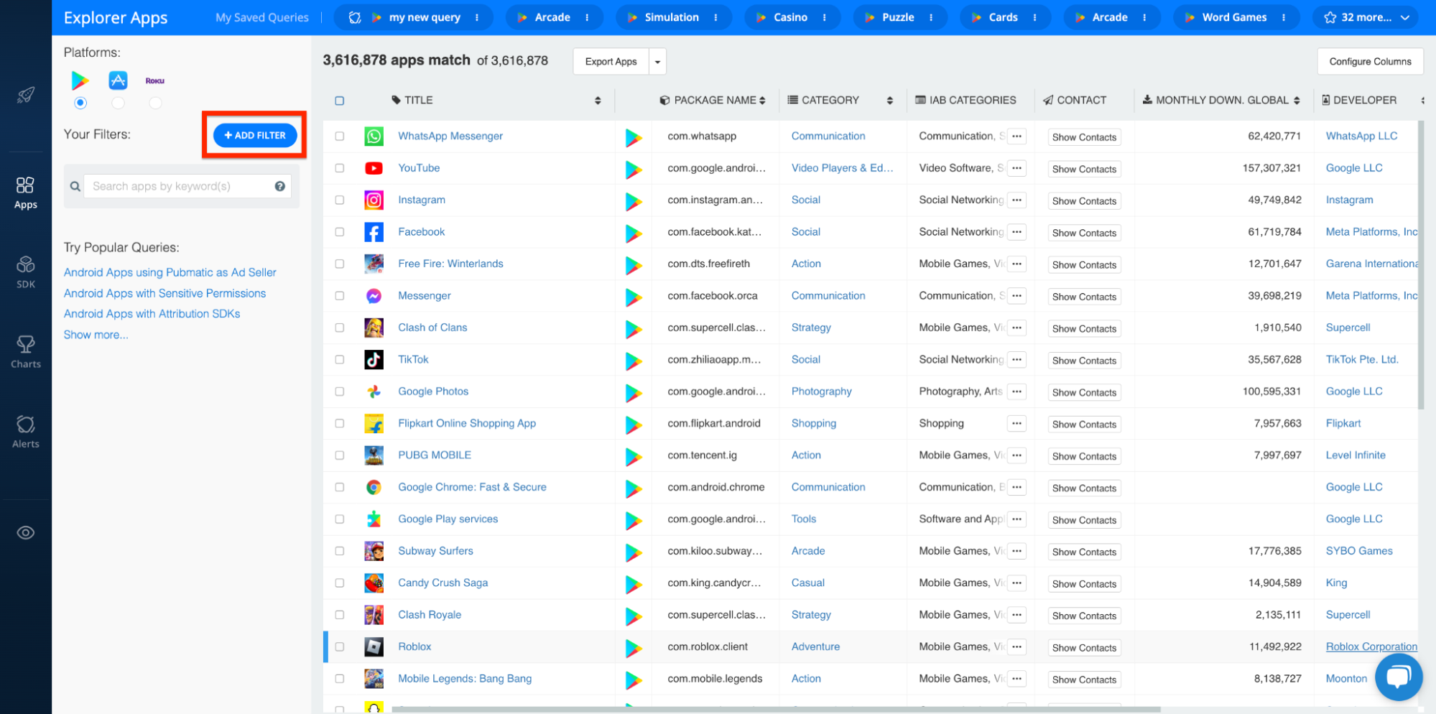The height and width of the screenshot is (714, 1436).
Task: Open the Flipkart Online Shopping App link
Action: (x=467, y=423)
